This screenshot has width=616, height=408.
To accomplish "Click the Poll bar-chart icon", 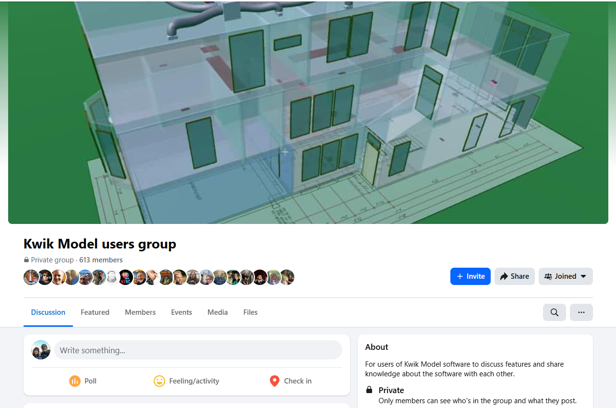I will pyautogui.click(x=74, y=381).
